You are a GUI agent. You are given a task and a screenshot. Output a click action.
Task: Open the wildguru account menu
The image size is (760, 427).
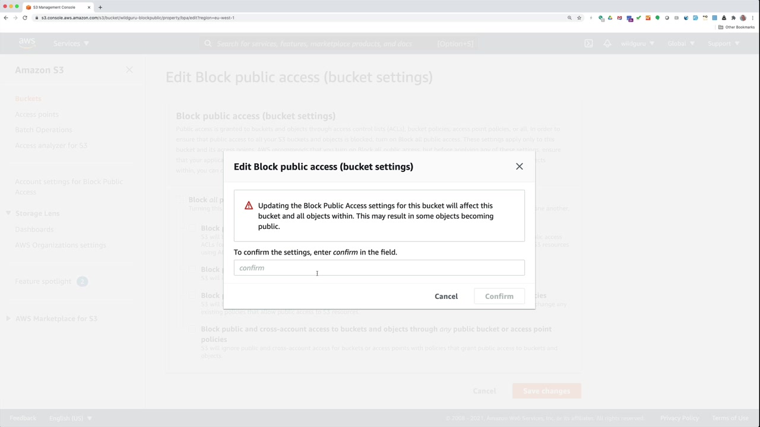(x=638, y=43)
